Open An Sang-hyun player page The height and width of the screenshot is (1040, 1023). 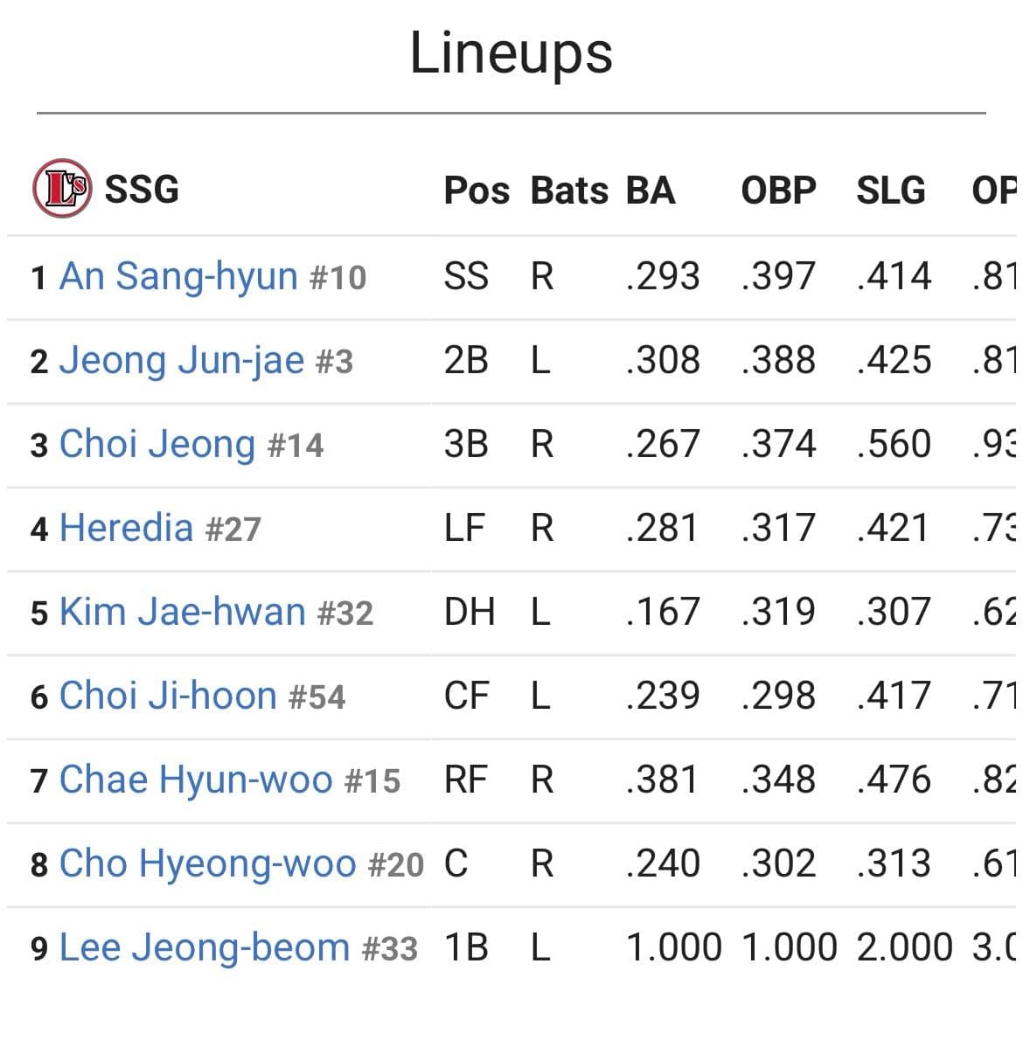pos(178,276)
